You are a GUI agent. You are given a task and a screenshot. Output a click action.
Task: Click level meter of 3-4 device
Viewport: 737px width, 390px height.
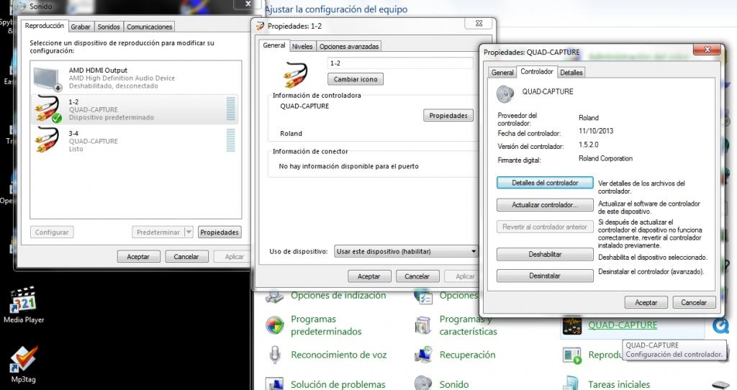click(x=231, y=140)
